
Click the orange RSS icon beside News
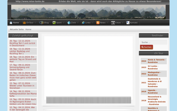[98, 23]
